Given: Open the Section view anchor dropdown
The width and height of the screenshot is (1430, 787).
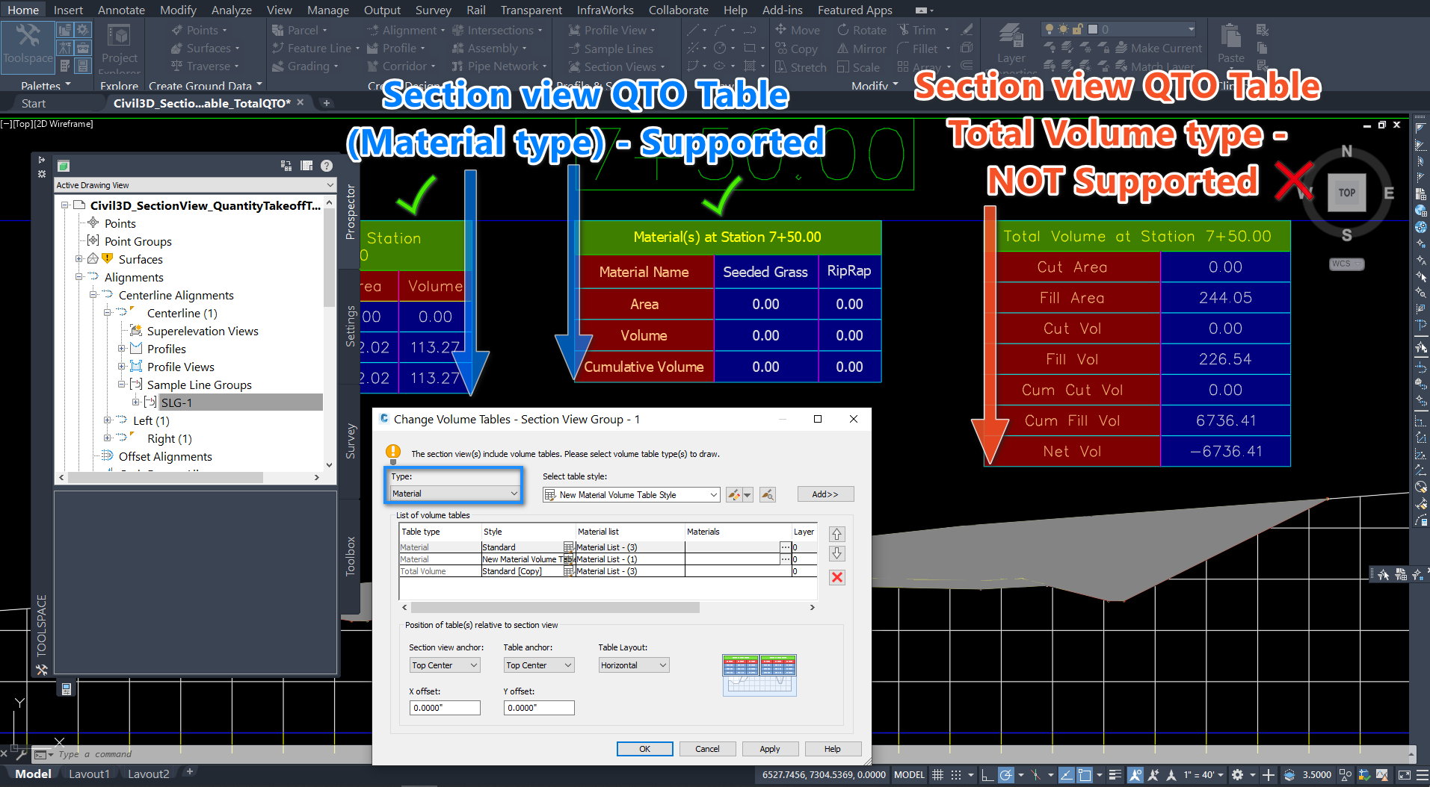Looking at the screenshot, I should (x=445, y=665).
